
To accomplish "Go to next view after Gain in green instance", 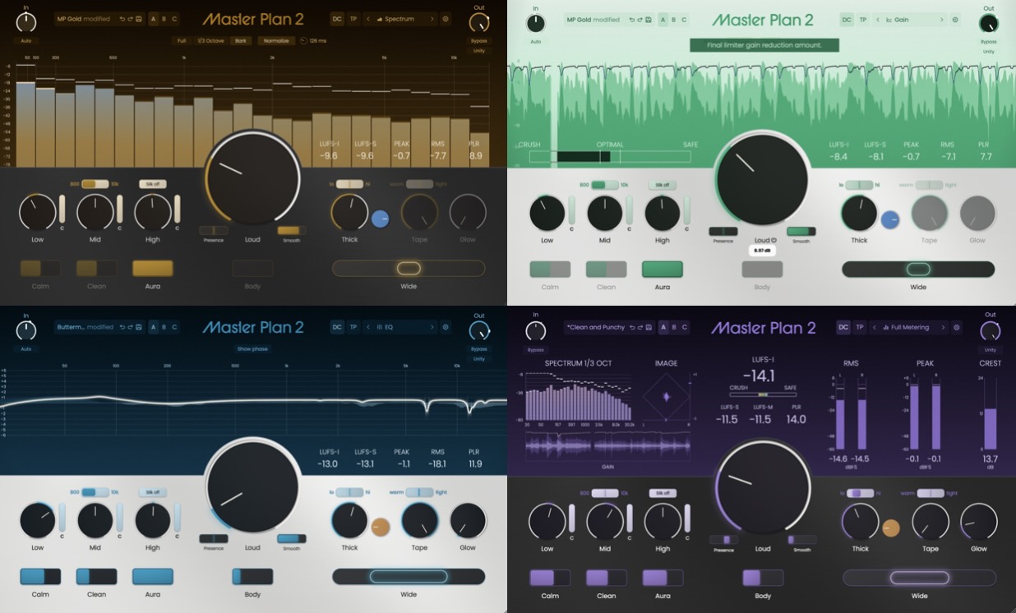I will coord(941,20).
